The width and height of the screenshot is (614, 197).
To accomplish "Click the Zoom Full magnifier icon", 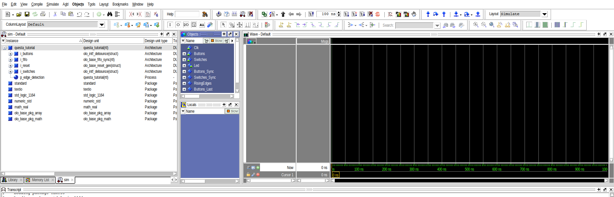I will click(492, 25).
